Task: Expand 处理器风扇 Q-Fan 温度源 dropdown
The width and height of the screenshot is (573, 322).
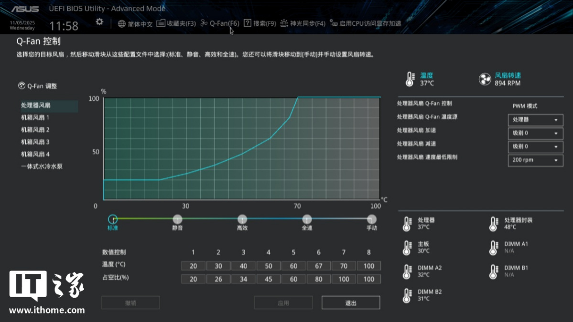Action: click(535, 120)
